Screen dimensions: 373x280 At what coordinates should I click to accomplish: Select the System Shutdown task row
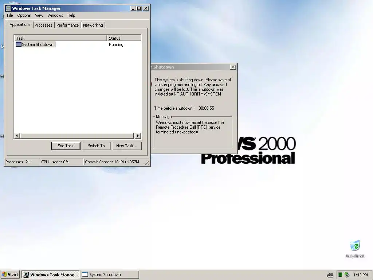tap(78, 44)
